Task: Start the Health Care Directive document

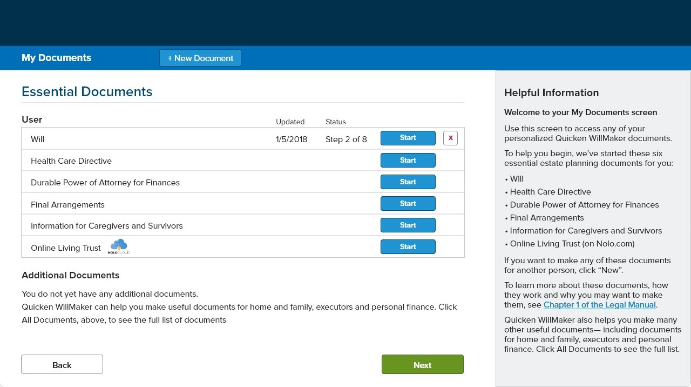Action: tap(408, 160)
